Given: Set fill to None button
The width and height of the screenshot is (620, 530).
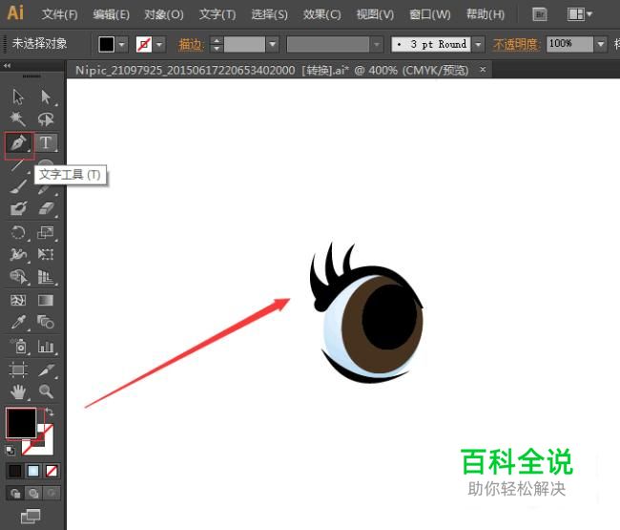Looking at the screenshot, I should click(x=52, y=471).
